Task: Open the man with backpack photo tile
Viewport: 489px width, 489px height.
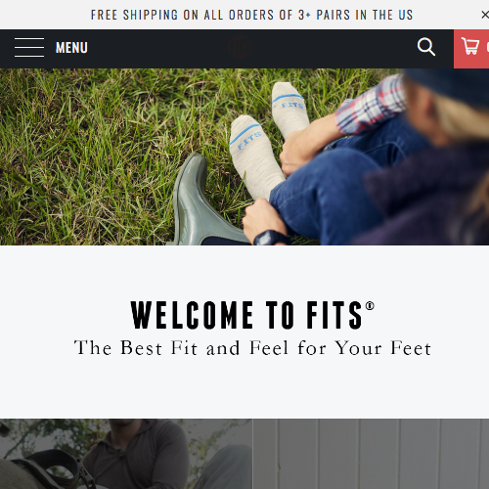Action: click(126, 454)
